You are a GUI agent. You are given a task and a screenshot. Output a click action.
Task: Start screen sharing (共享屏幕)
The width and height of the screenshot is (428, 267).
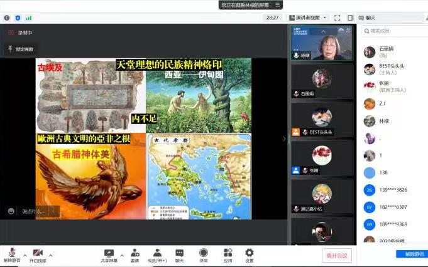tap(109, 255)
